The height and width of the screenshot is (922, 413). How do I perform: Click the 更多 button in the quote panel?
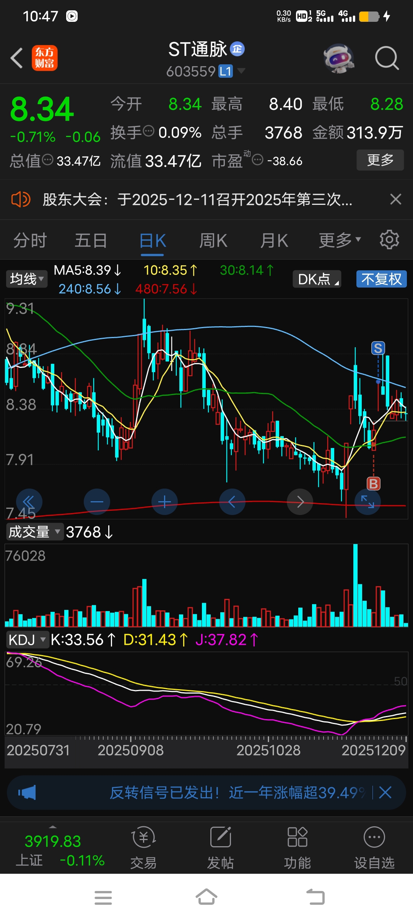point(380,160)
